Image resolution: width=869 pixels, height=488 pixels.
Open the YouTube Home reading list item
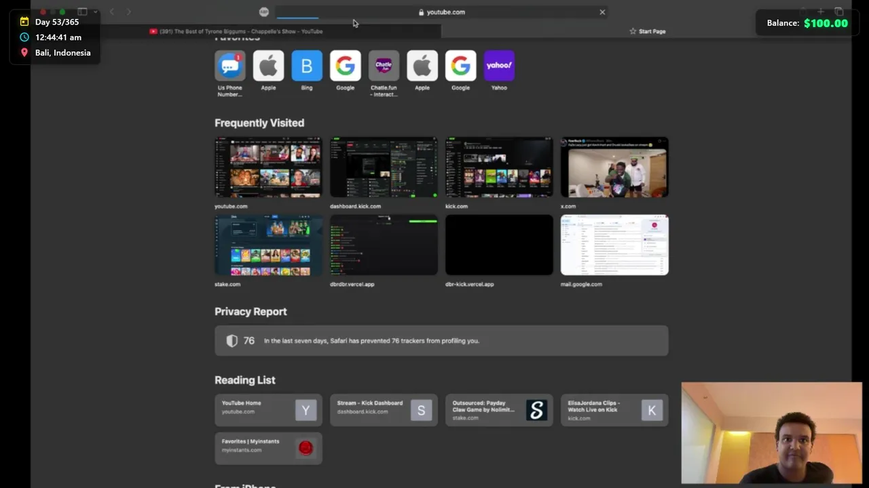(x=268, y=410)
